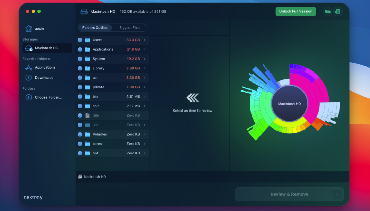Click the nektony logo in the corner
Screen dimensions: 370x211
click(x=33, y=197)
